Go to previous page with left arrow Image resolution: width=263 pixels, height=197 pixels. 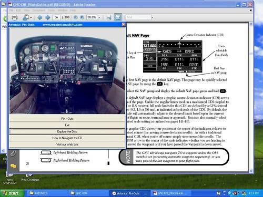39,17
